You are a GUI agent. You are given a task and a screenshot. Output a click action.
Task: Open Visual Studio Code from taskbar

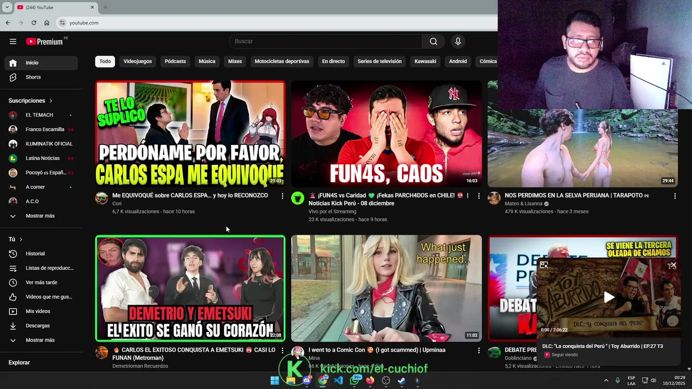coord(338,380)
